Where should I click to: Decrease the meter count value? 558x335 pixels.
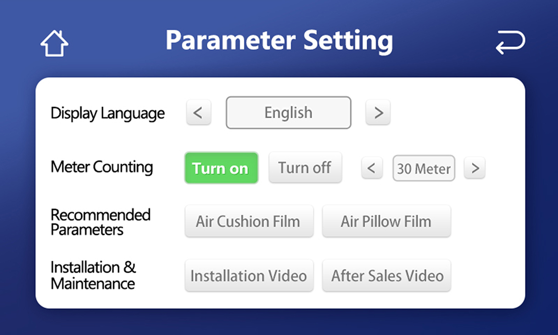372,168
